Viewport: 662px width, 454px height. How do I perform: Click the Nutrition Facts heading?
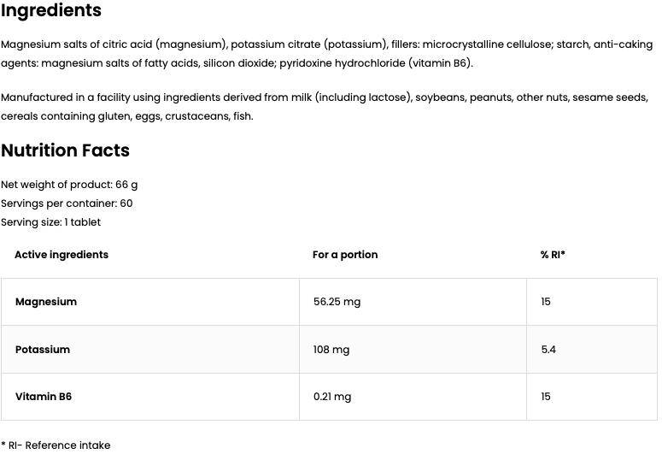(x=65, y=150)
